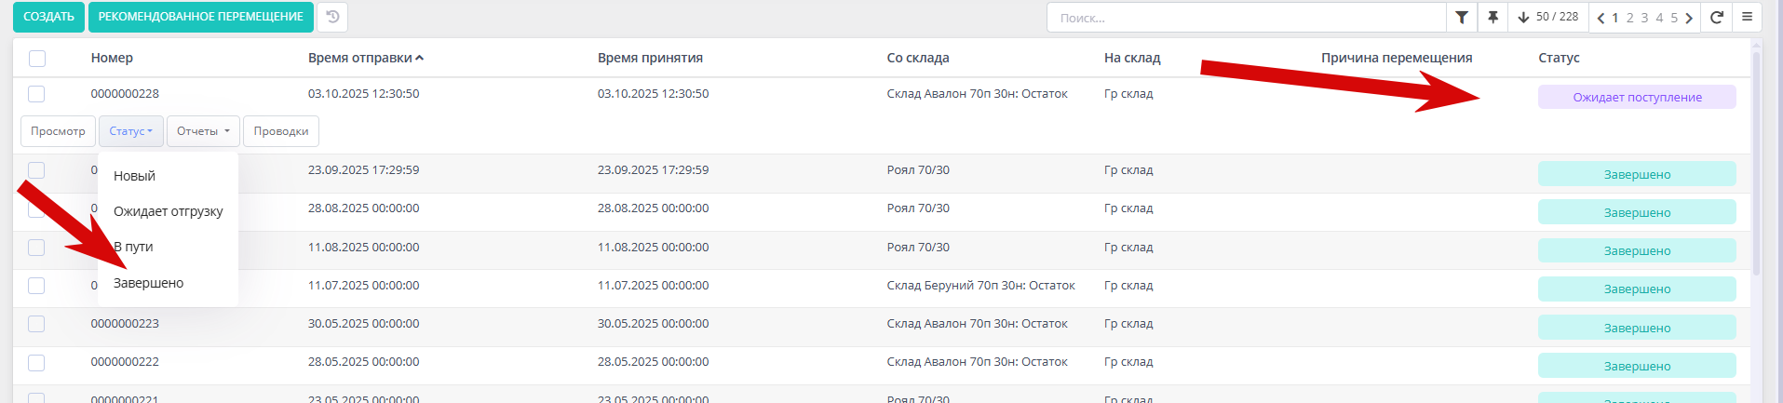
Task: Go to previous page arrow
Action: point(1601,18)
